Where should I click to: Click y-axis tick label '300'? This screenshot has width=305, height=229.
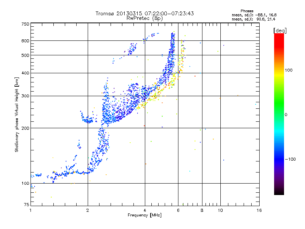click(25, 96)
